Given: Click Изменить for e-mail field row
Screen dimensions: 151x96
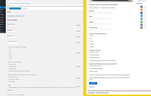Looking at the screenshot, I should pyautogui.click(x=78, y=42).
